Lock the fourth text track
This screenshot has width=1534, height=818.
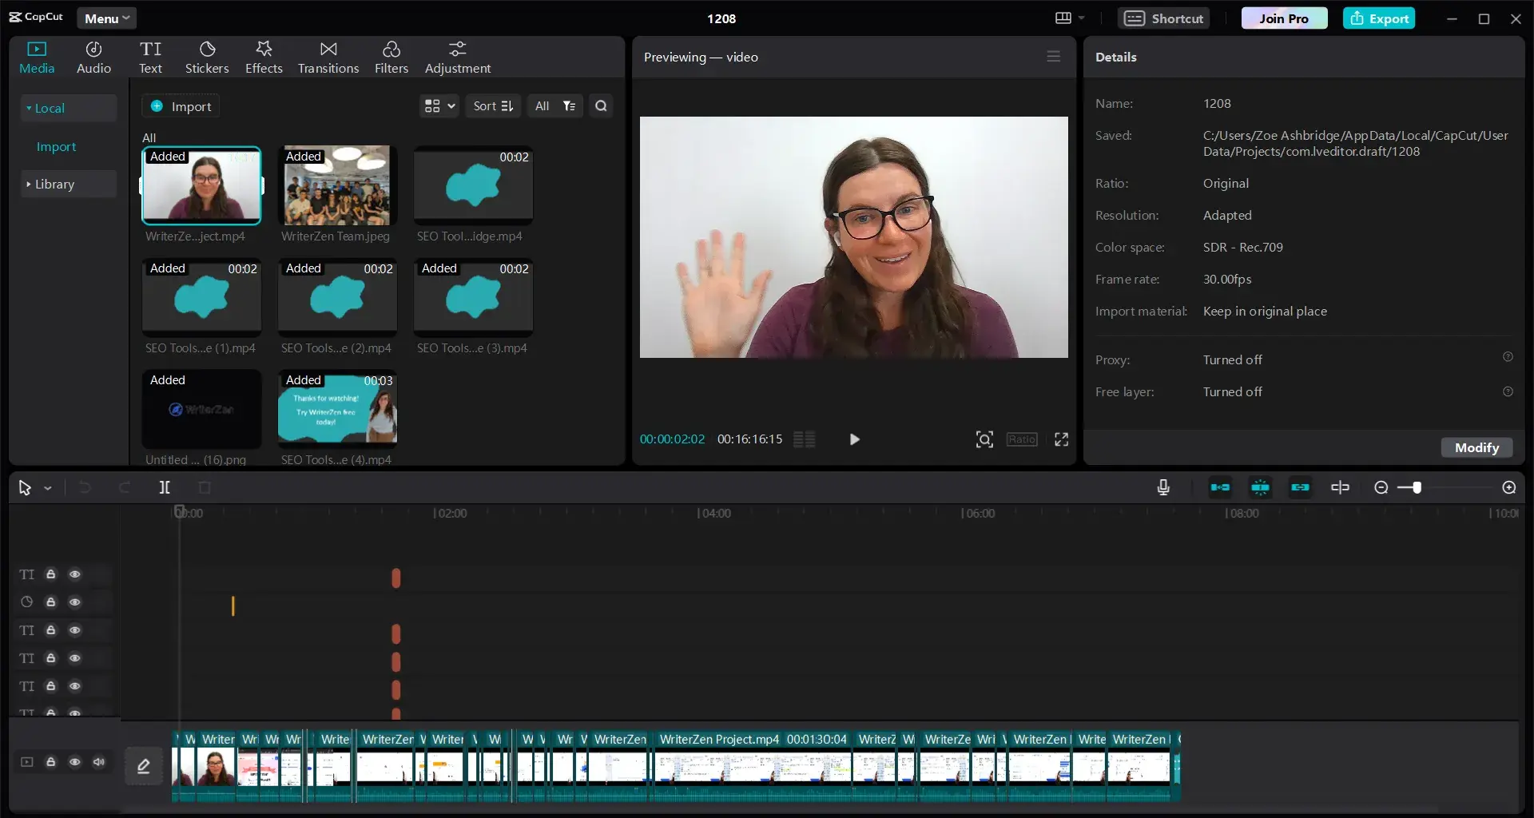tap(51, 658)
